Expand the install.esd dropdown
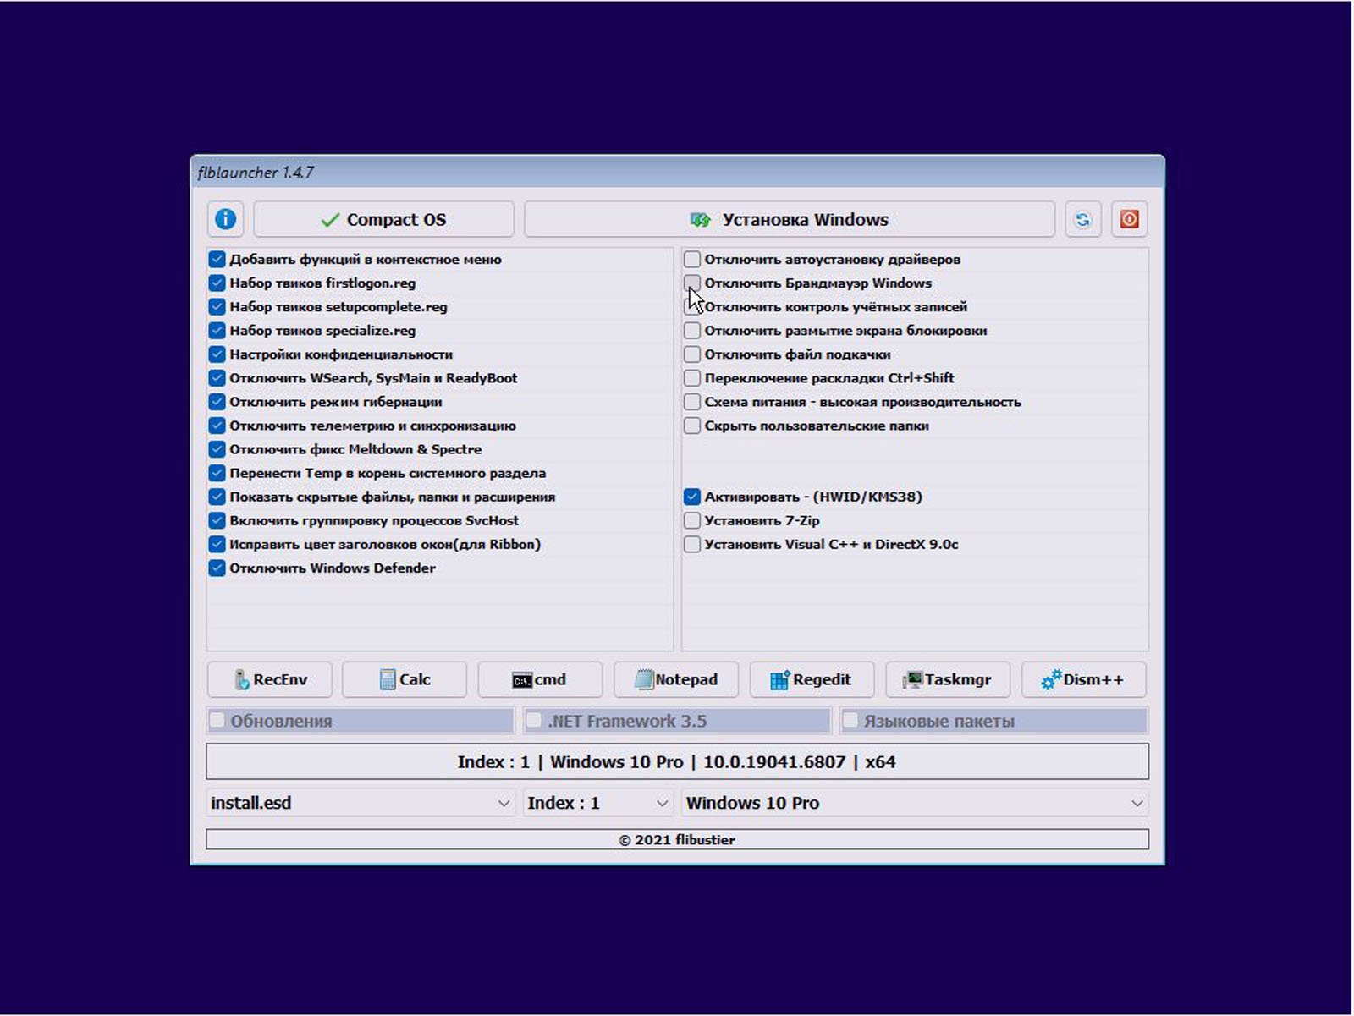This screenshot has height=1016, width=1354. point(360,803)
